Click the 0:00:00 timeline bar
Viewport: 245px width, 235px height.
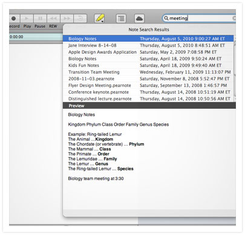pyautogui.click(x=36, y=37)
